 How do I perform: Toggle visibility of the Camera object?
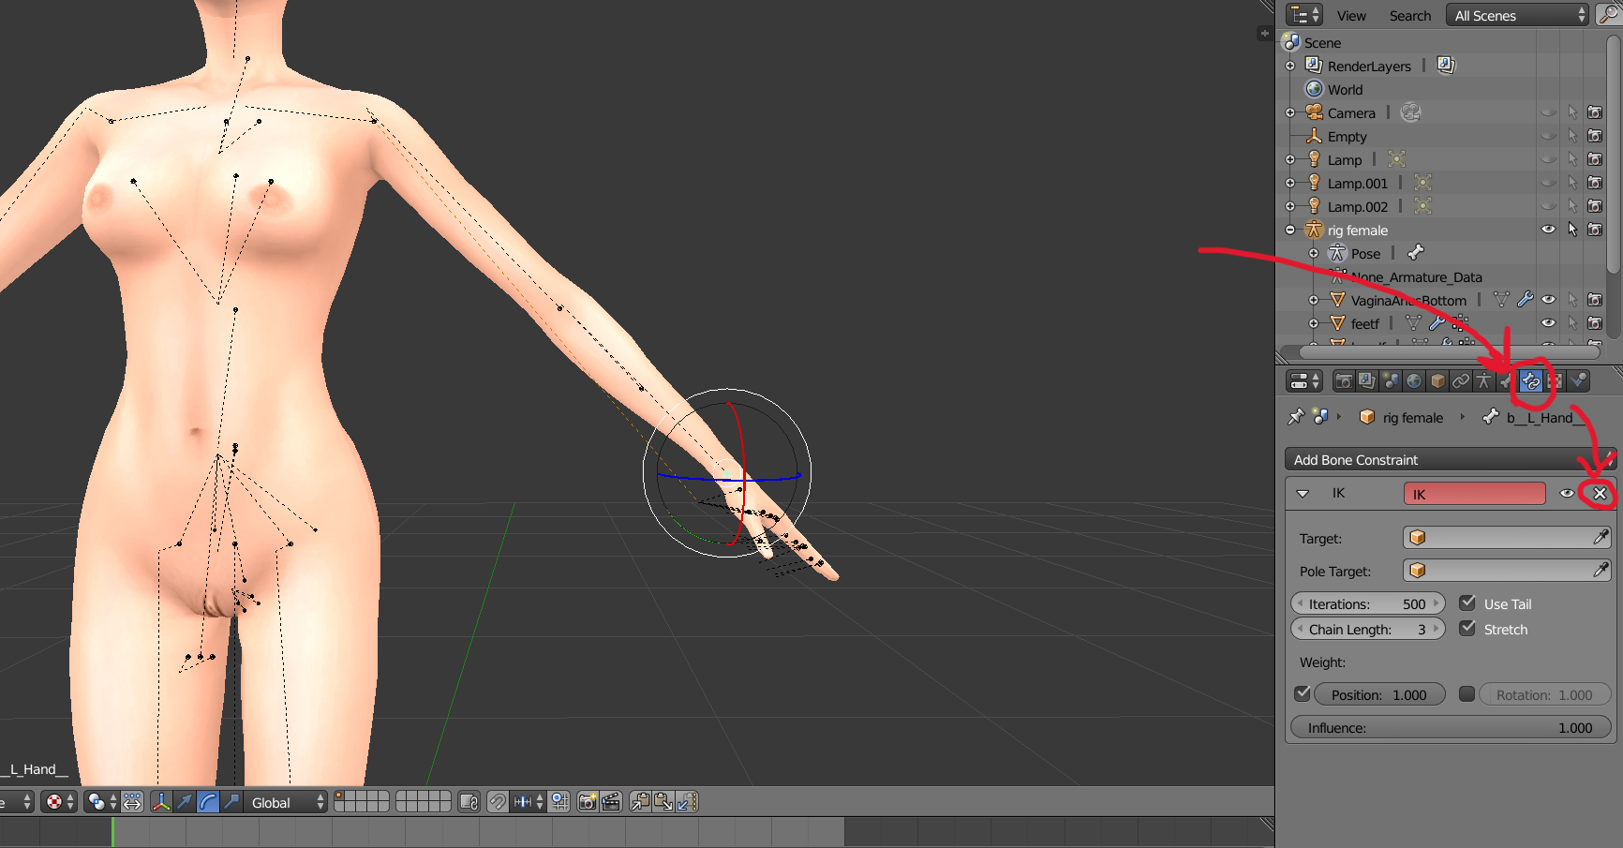1548,112
